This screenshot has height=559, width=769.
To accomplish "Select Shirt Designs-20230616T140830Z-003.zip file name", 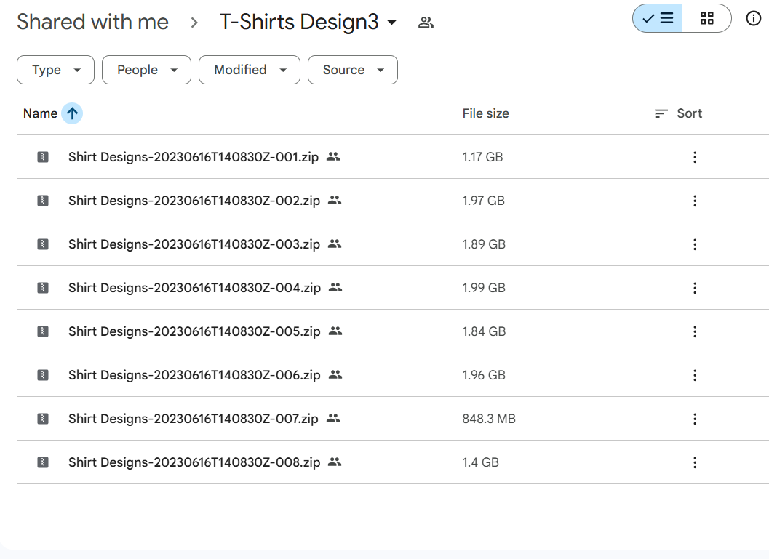I will [x=194, y=244].
